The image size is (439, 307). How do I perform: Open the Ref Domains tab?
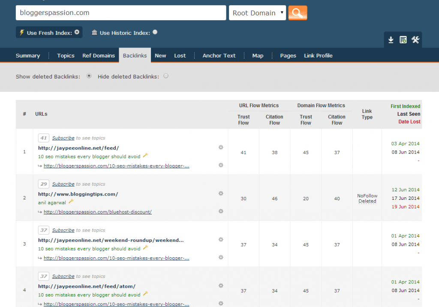(x=99, y=55)
